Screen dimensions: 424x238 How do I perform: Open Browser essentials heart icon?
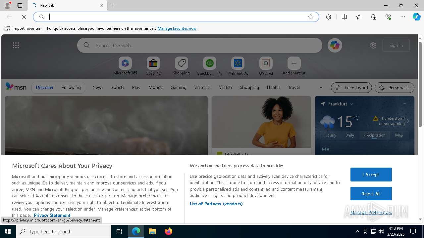point(388,17)
